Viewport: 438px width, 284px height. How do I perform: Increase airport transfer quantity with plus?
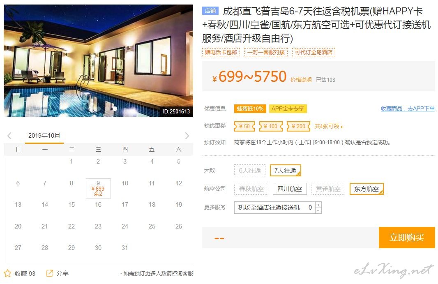[318, 205]
